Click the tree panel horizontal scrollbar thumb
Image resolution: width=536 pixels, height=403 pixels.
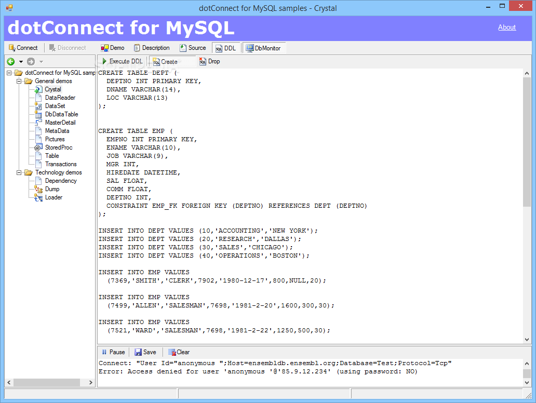tap(47, 383)
